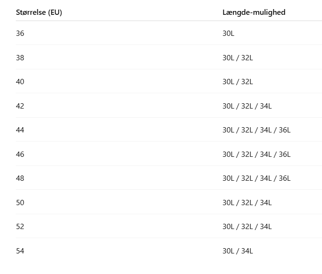
Task: Select the size 46 cell
Action: click(x=20, y=154)
